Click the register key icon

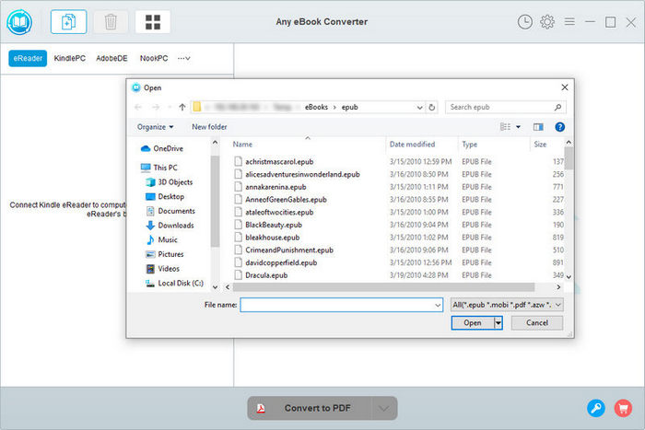pyautogui.click(x=595, y=408)
